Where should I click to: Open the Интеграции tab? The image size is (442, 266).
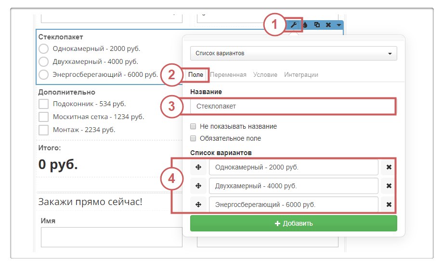pos(301,75)
